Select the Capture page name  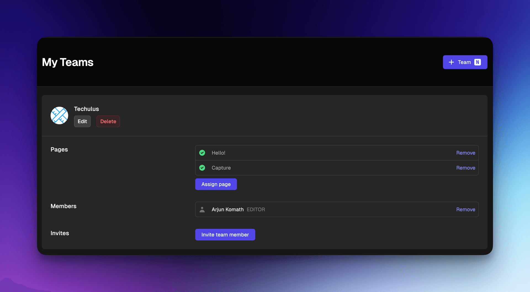pos(221,168)
